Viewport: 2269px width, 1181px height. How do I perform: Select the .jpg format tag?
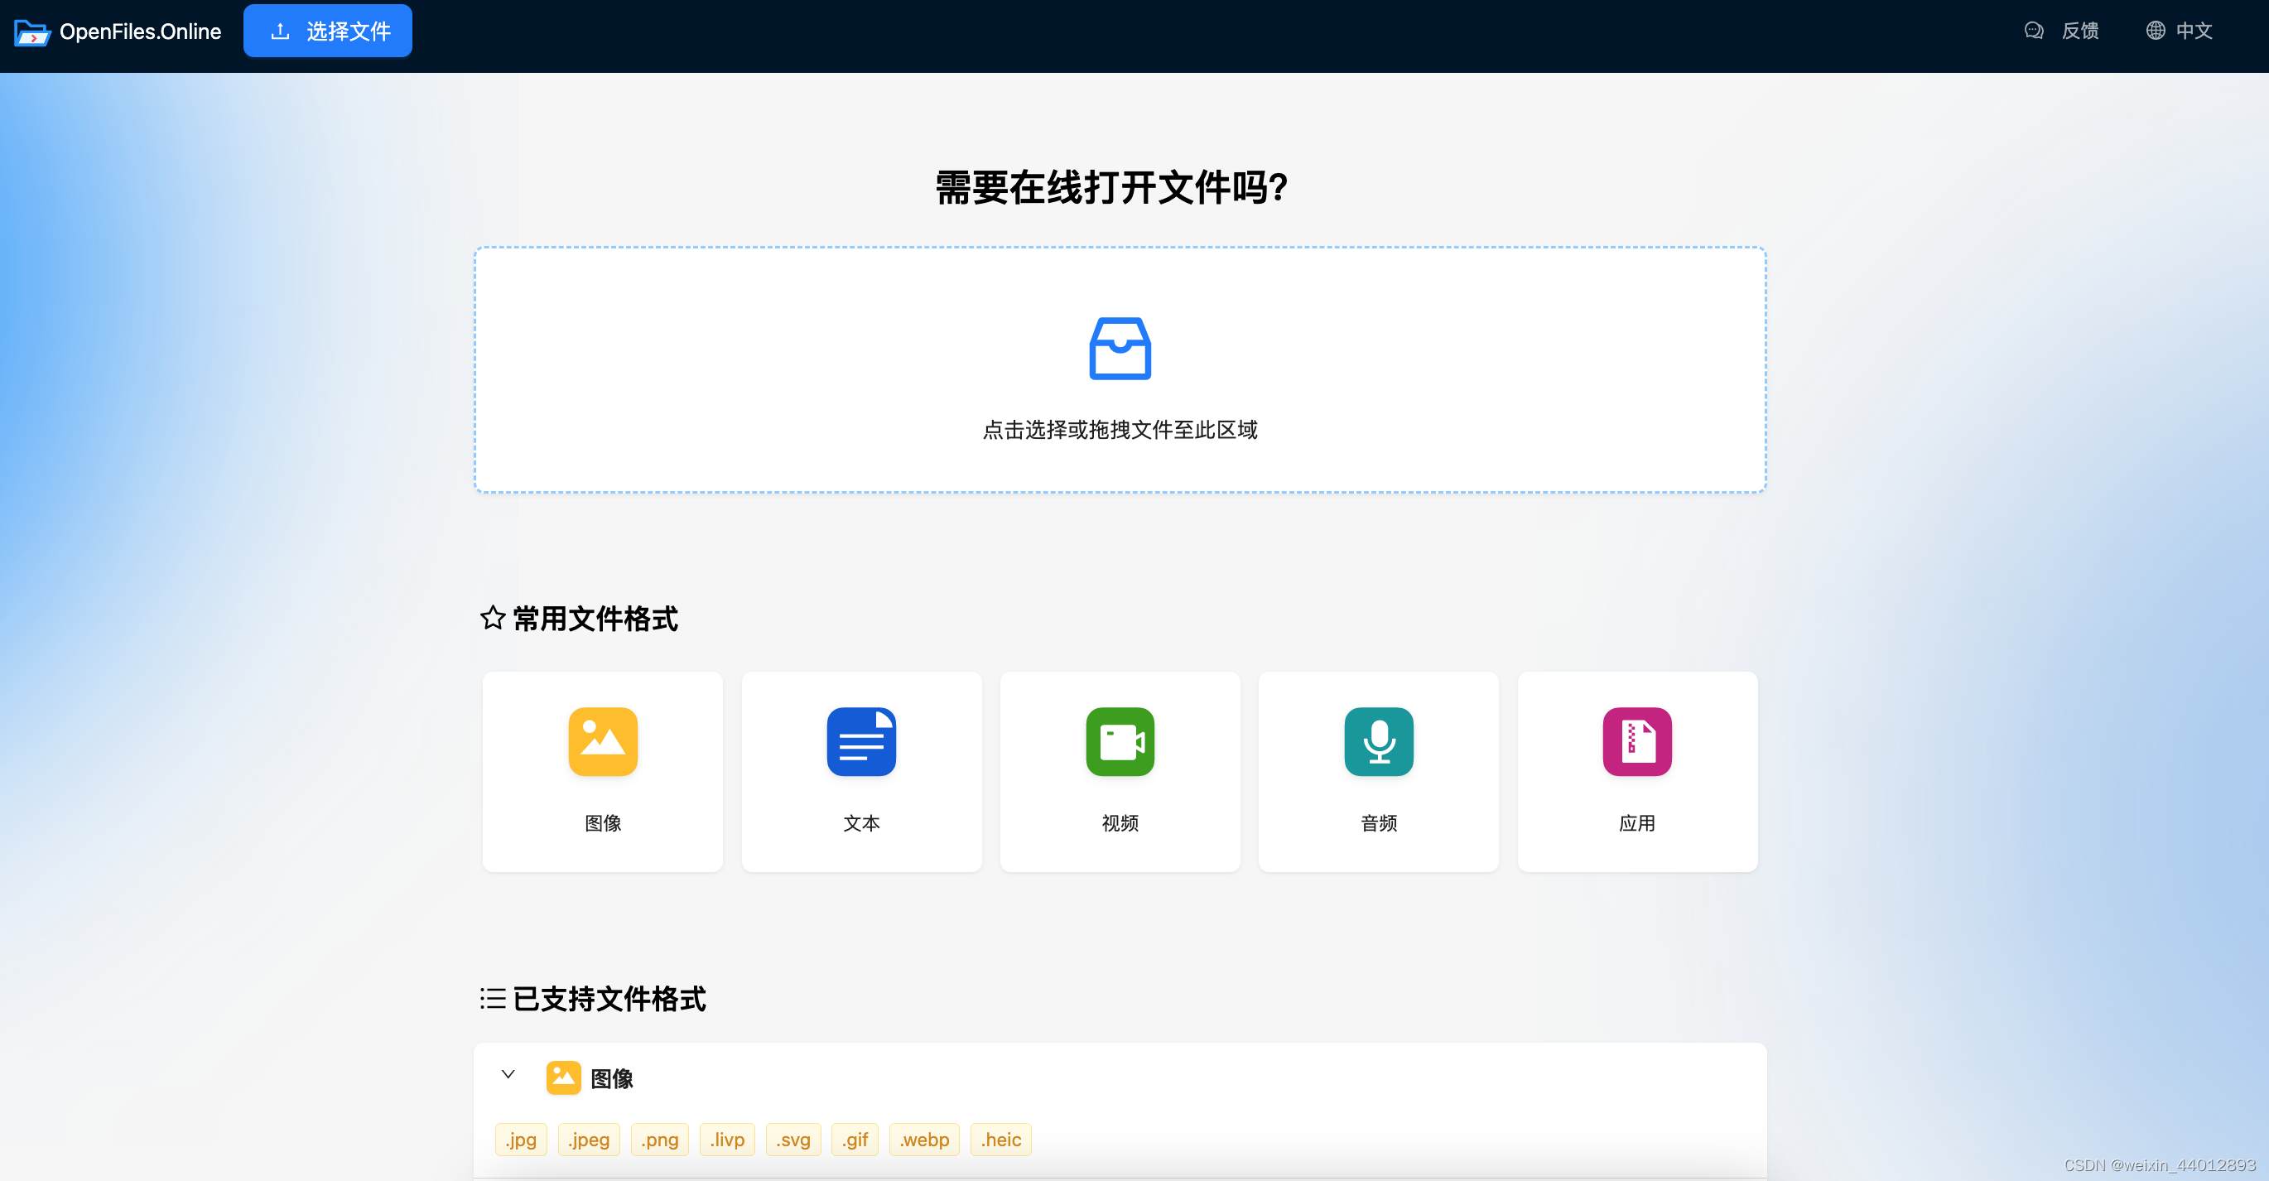521,1140
